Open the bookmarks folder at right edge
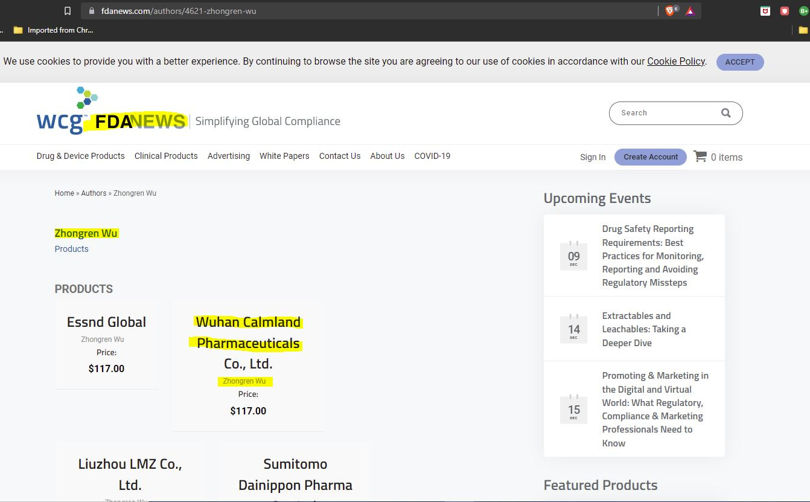This screenshot has height=502, width=810. click(x=803, y=30)
